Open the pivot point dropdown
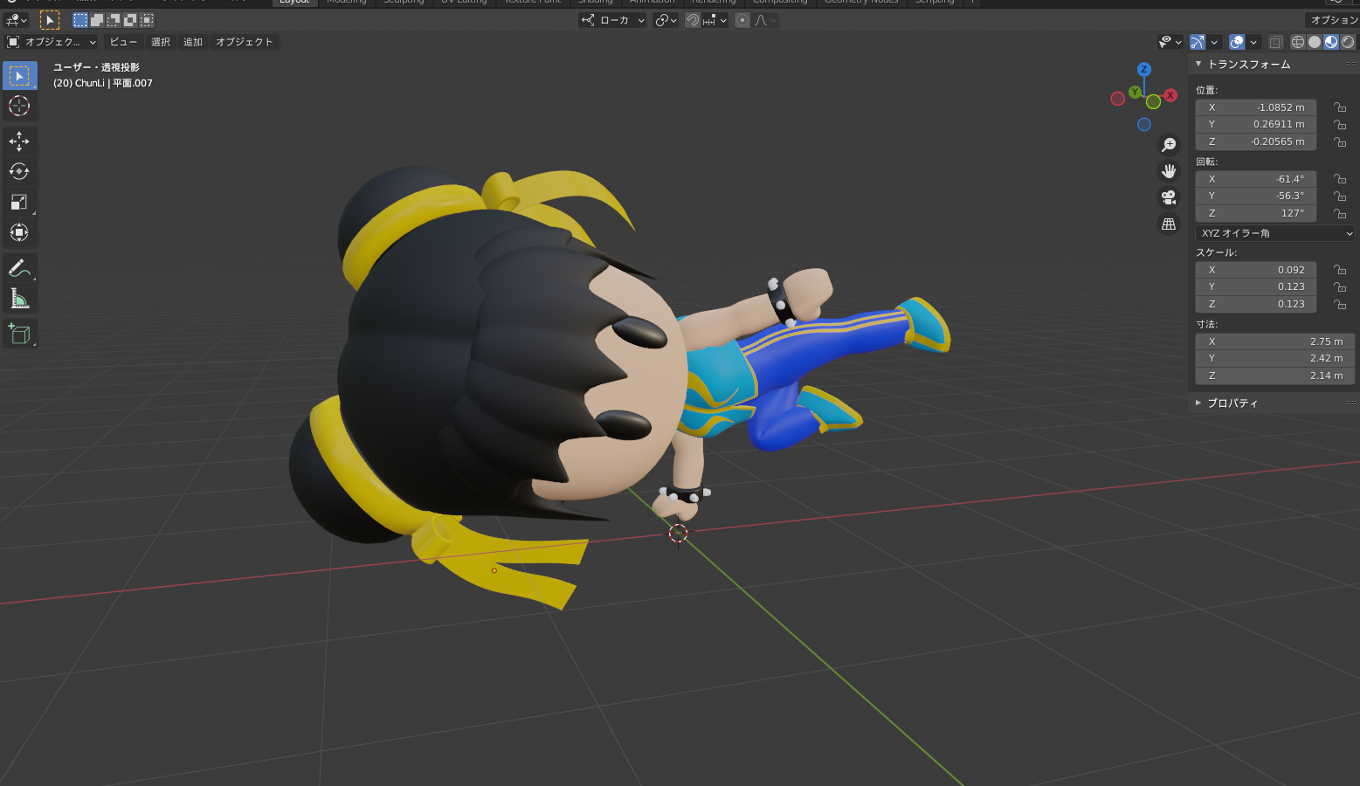 (x=666, y=20)
